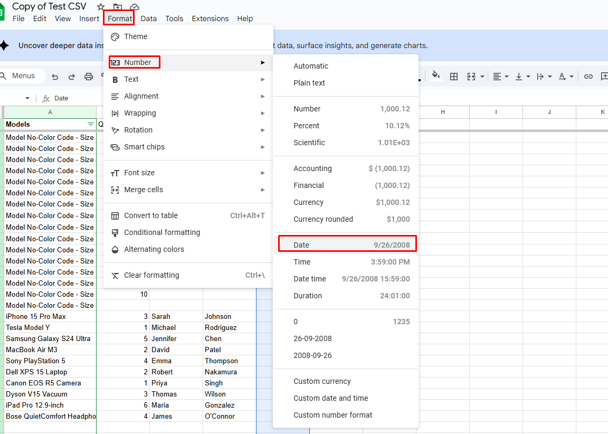
Task: Click the undo arrow icon
Action: [x=55, y=77]
